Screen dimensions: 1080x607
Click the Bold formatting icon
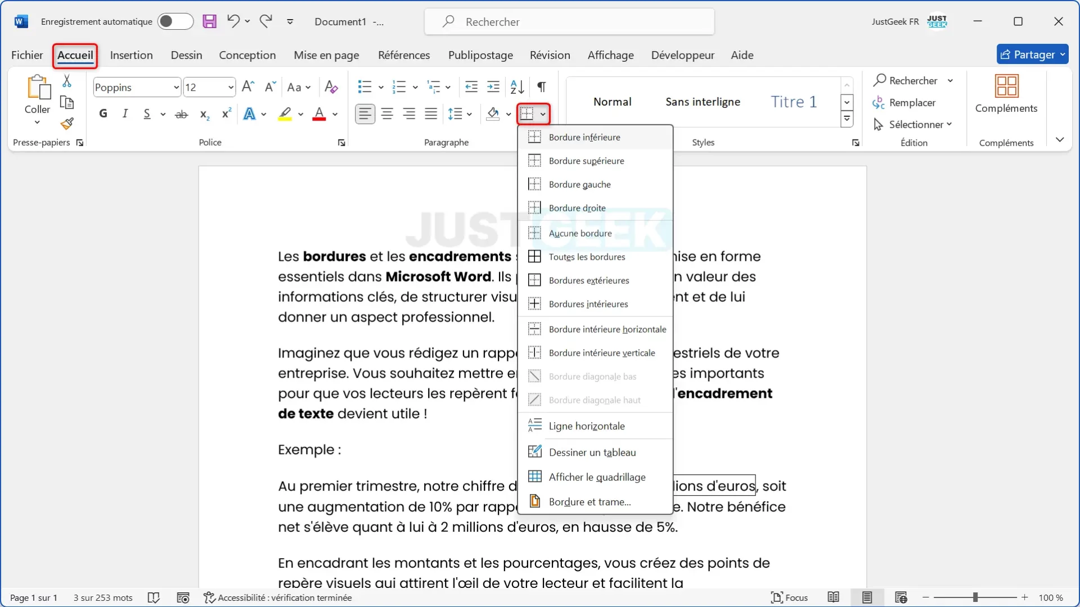tap(103, 114)
